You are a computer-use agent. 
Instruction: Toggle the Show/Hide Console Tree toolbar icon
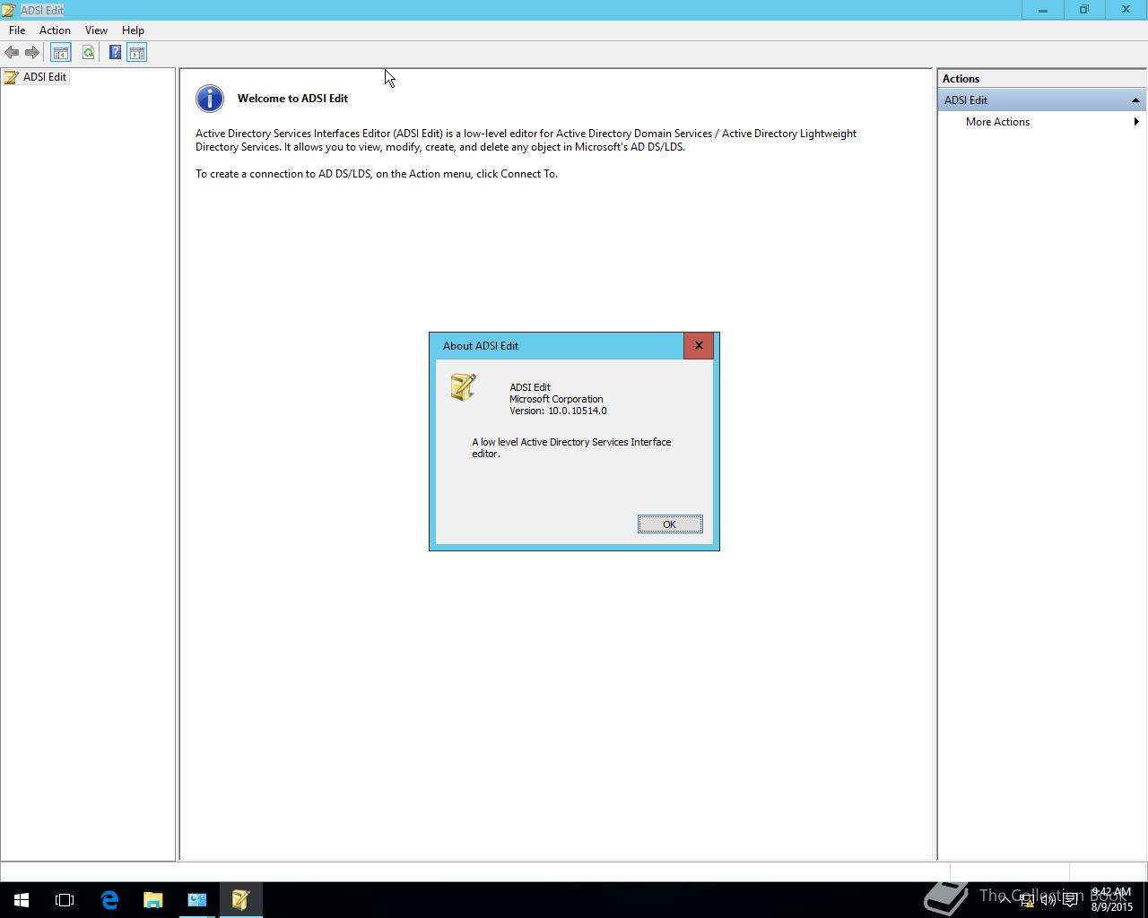coord(60,53)
